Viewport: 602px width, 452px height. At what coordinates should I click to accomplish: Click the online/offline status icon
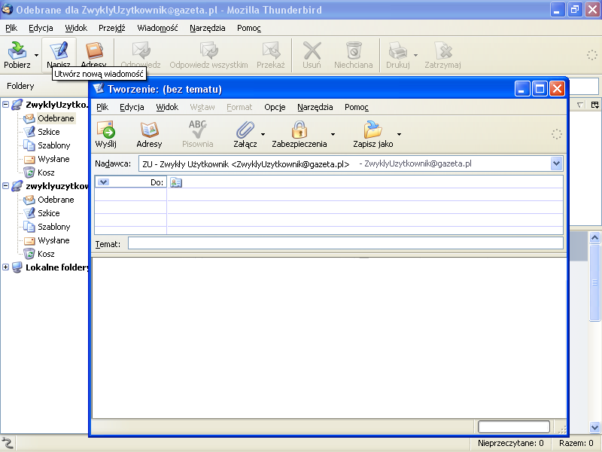click(x=8, y=443)
